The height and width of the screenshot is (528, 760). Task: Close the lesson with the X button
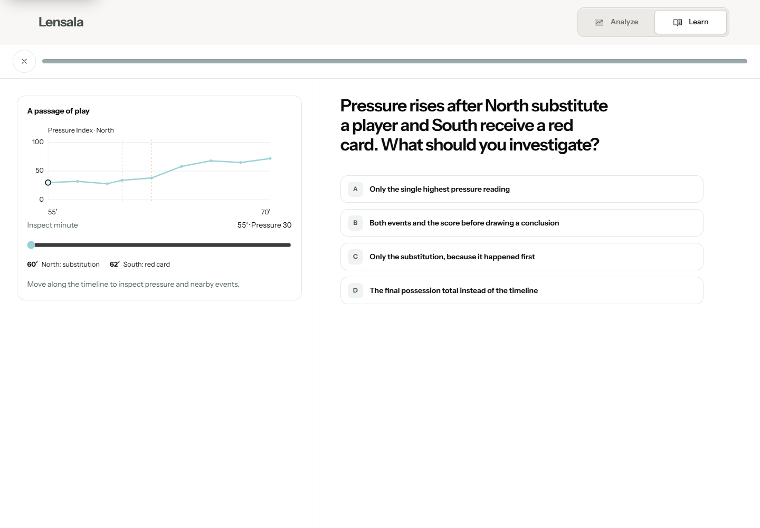pyautogui.click(x=24, y=61)
